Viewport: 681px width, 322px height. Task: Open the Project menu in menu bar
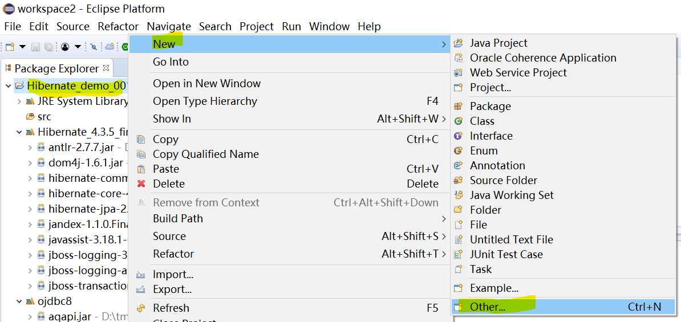click(257, 26)
